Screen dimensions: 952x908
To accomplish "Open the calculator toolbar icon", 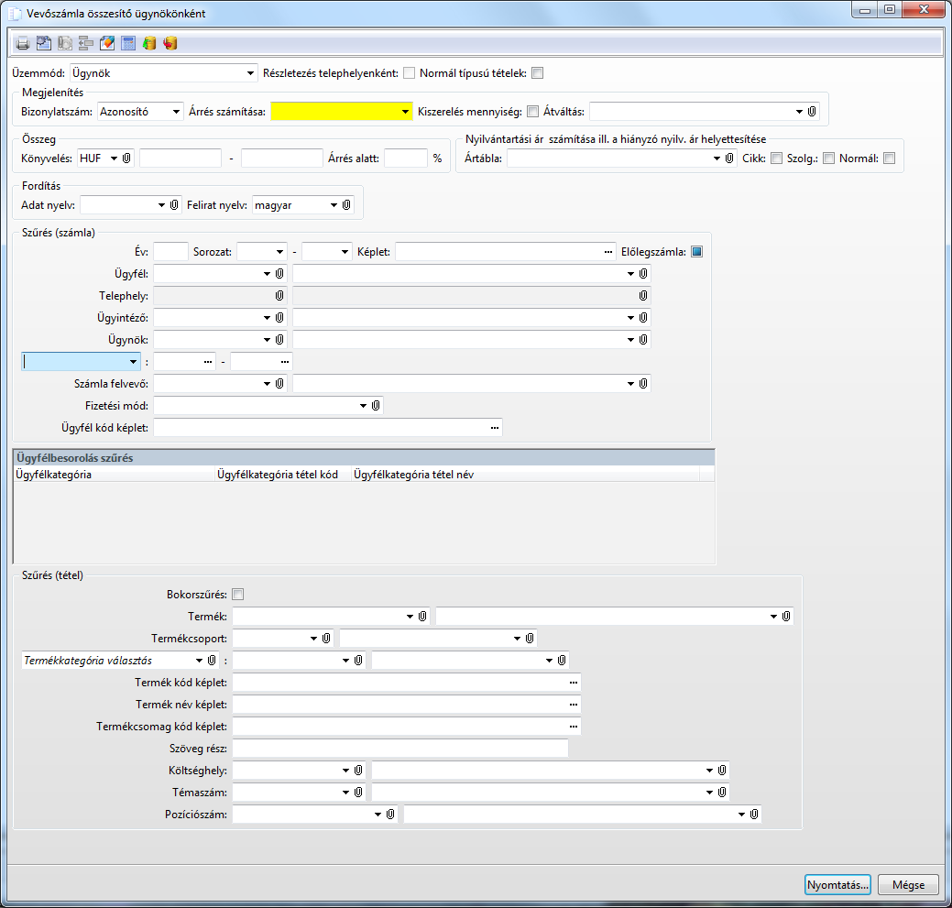I will (x=128, y=43).
